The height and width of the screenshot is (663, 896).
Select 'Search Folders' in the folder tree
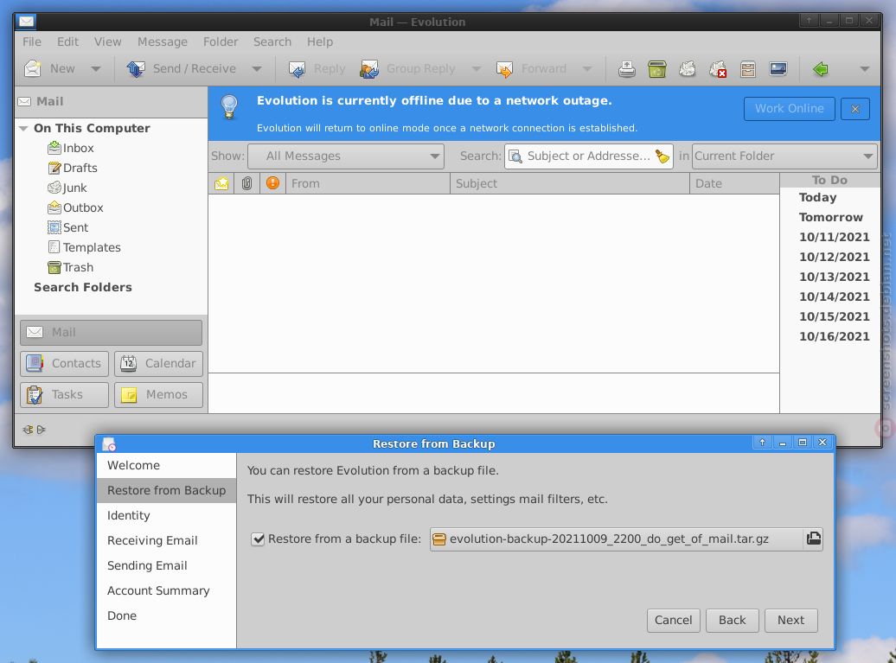click(x=83, y=287)
